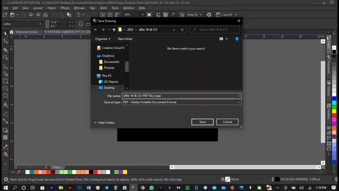Open Windows Start menu

(x=6, y=187)
